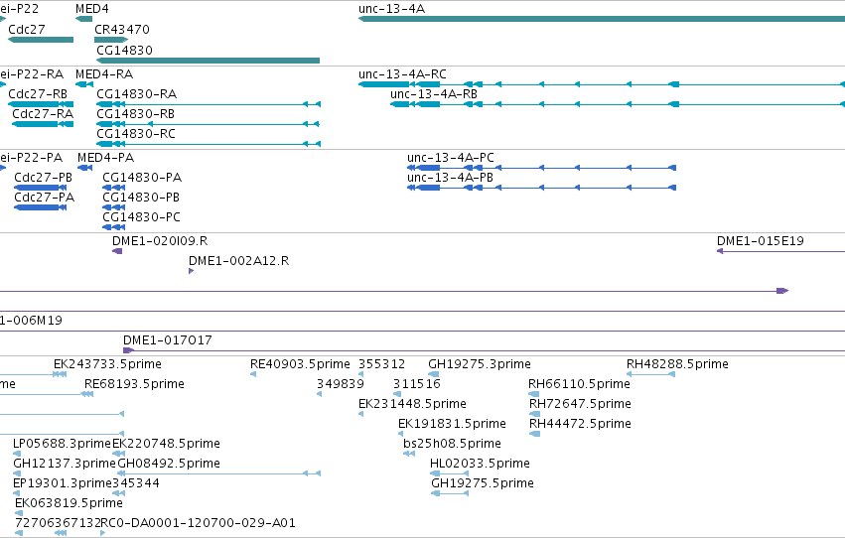Select protein unc-13-4A-PC label
The height and width of the screenshot is (538, 845).
point(451,157)
